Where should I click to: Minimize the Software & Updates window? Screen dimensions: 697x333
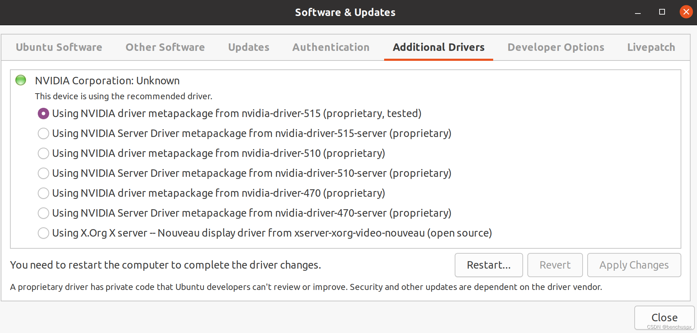pyautogui.click(x=638, y=12)
